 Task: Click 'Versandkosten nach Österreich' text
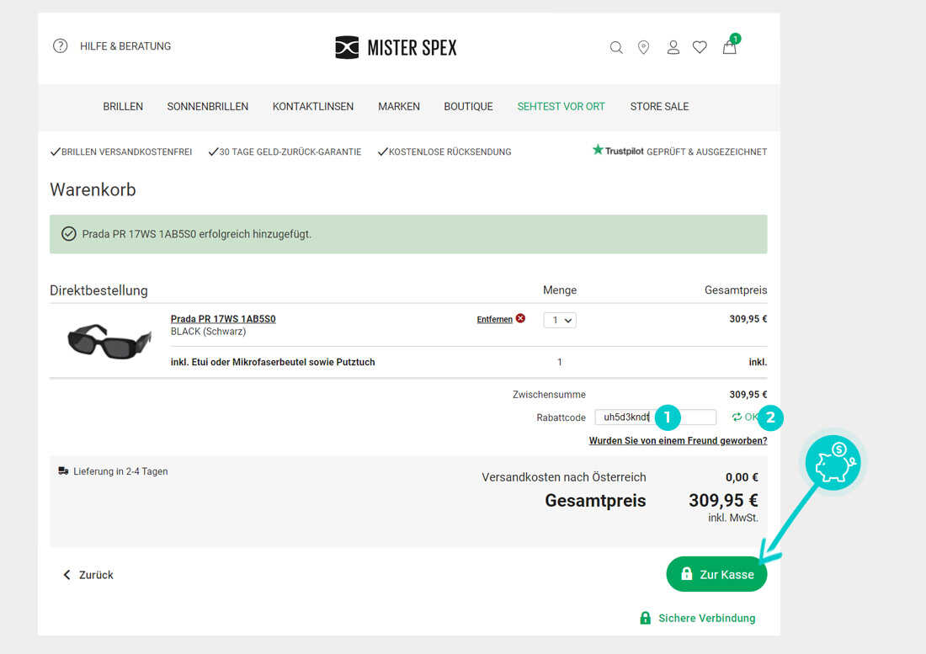coord(564,477)
